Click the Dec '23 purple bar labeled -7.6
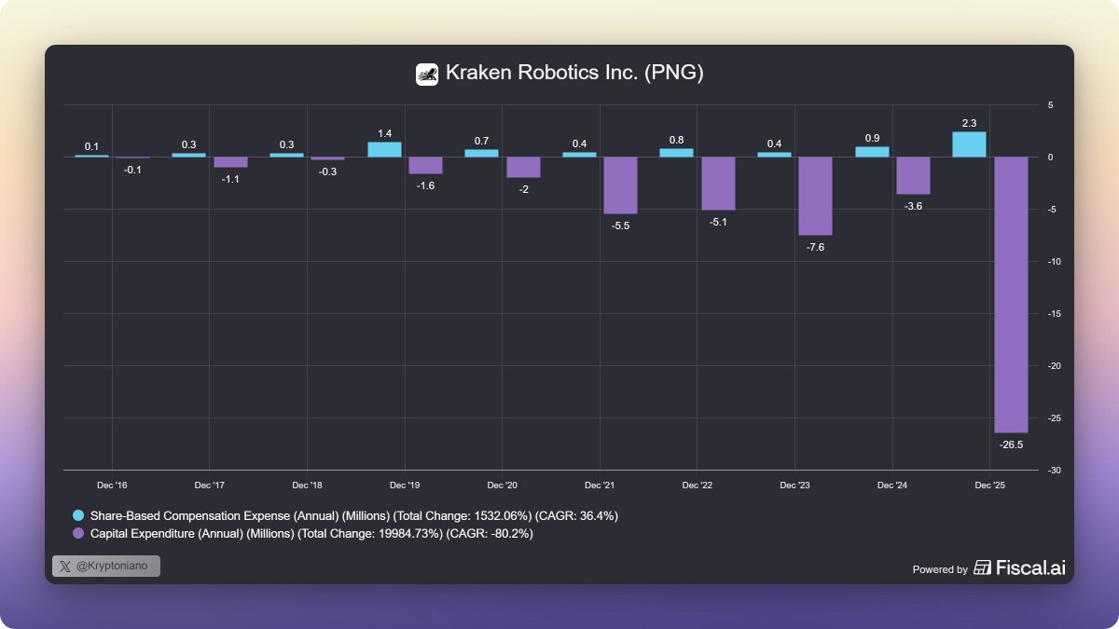The image size is (1119, 629). click(x=816, y=196)
